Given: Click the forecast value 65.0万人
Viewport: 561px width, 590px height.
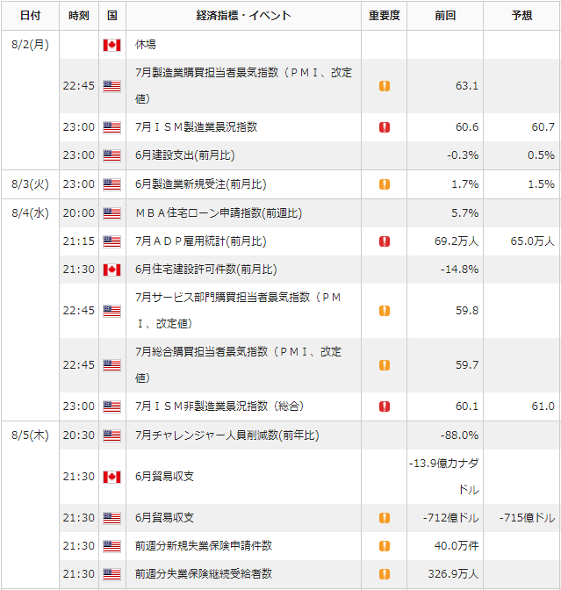Looking at the screenshot, I should (x=533, y=241).
